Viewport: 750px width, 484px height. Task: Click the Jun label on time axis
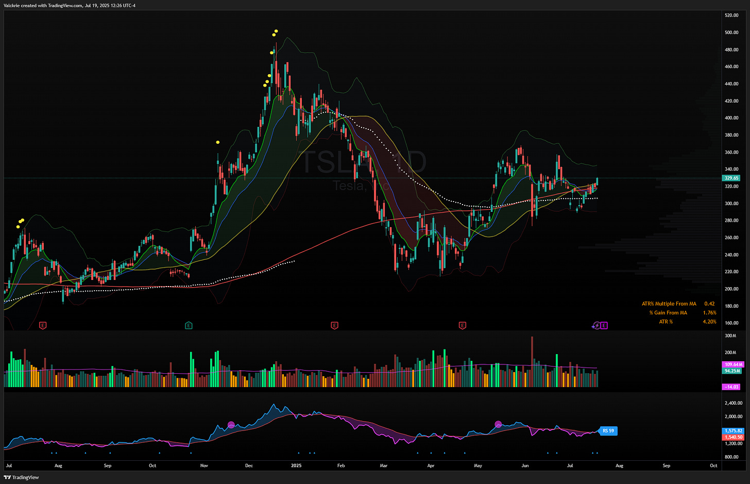[525, 465]
